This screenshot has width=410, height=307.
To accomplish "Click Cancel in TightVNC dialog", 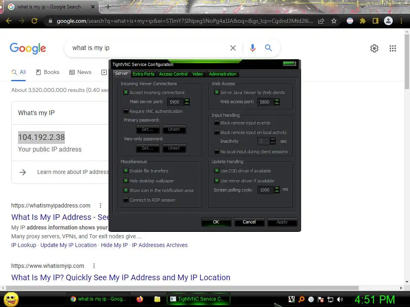I will (249, 222).
